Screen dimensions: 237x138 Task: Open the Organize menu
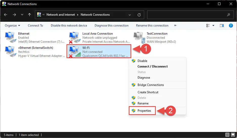coord(12,26)
